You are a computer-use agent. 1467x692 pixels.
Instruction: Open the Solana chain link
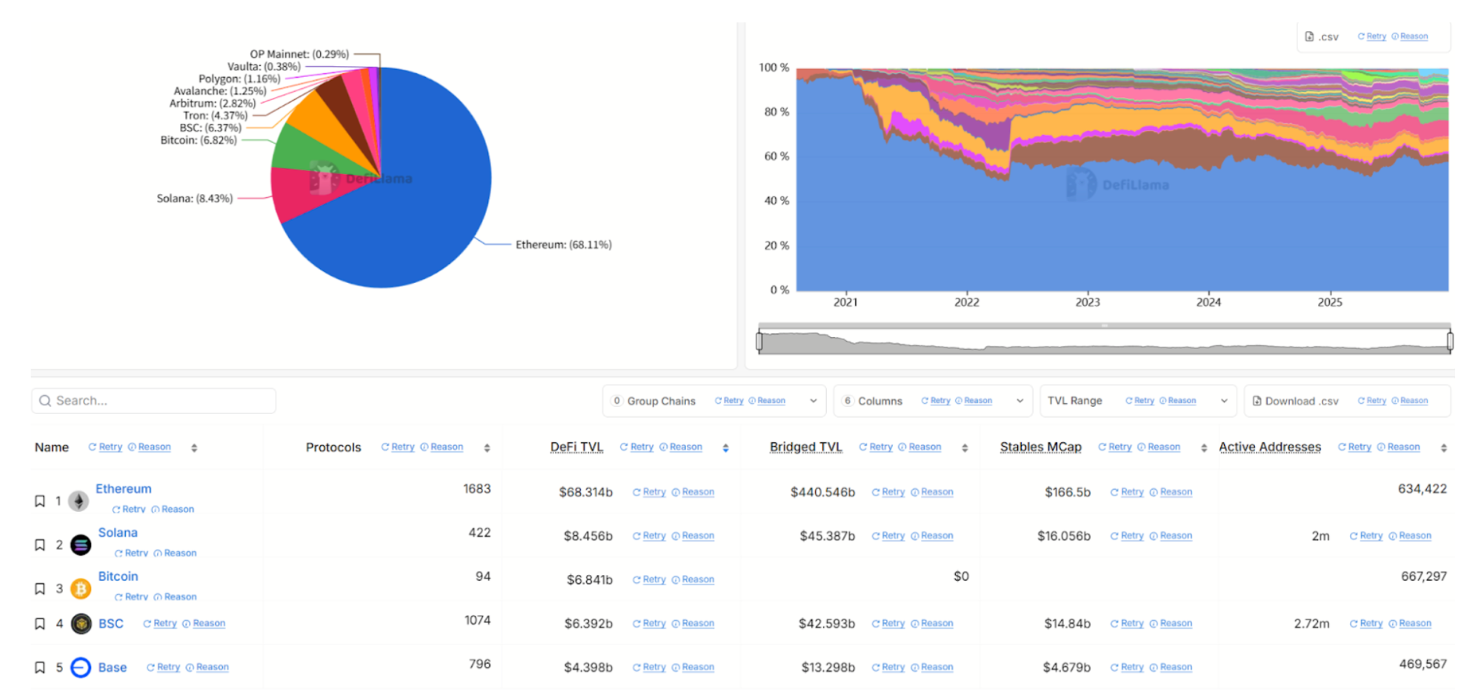tap(118, 533)
